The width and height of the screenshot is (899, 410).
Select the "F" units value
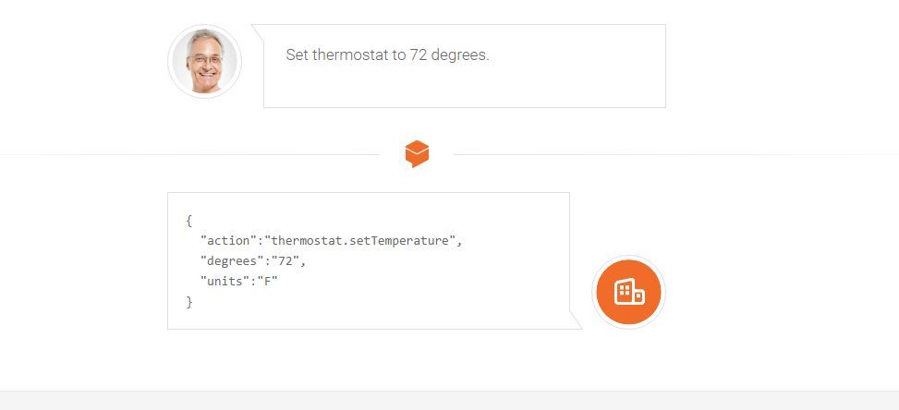(267, 281)
